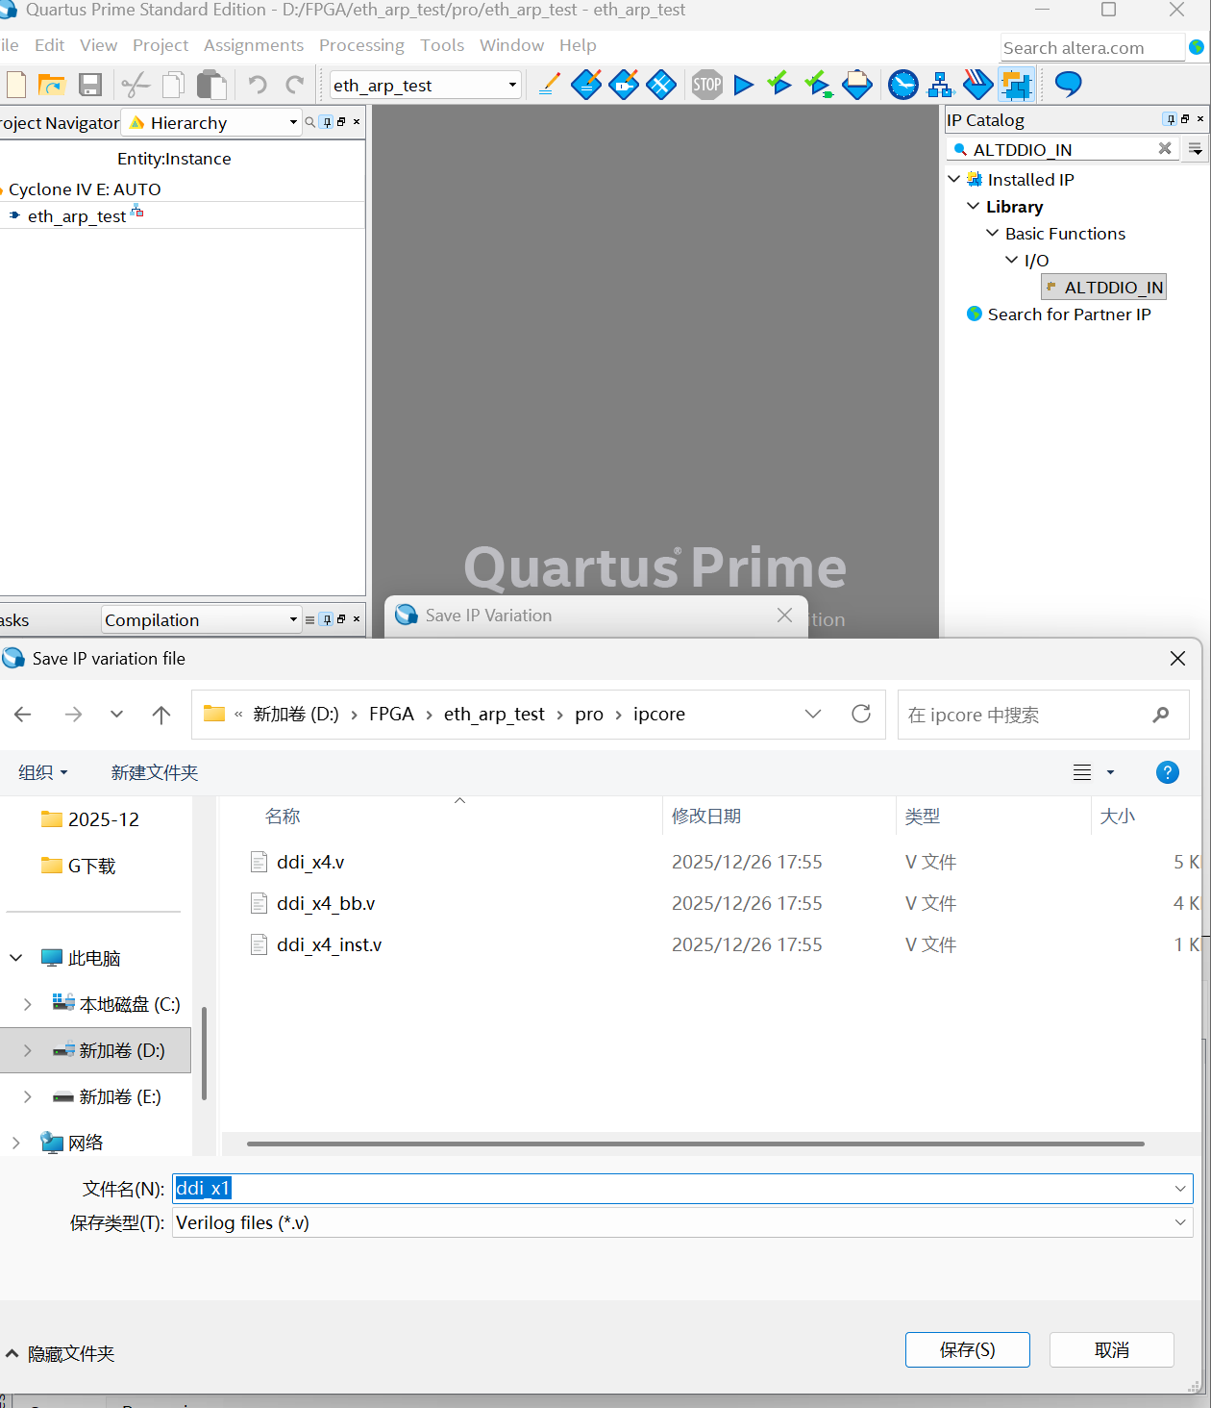Screen dimensions: 1211x1408
Task: Click the STOP processing icon
Action: pos(707,85)
